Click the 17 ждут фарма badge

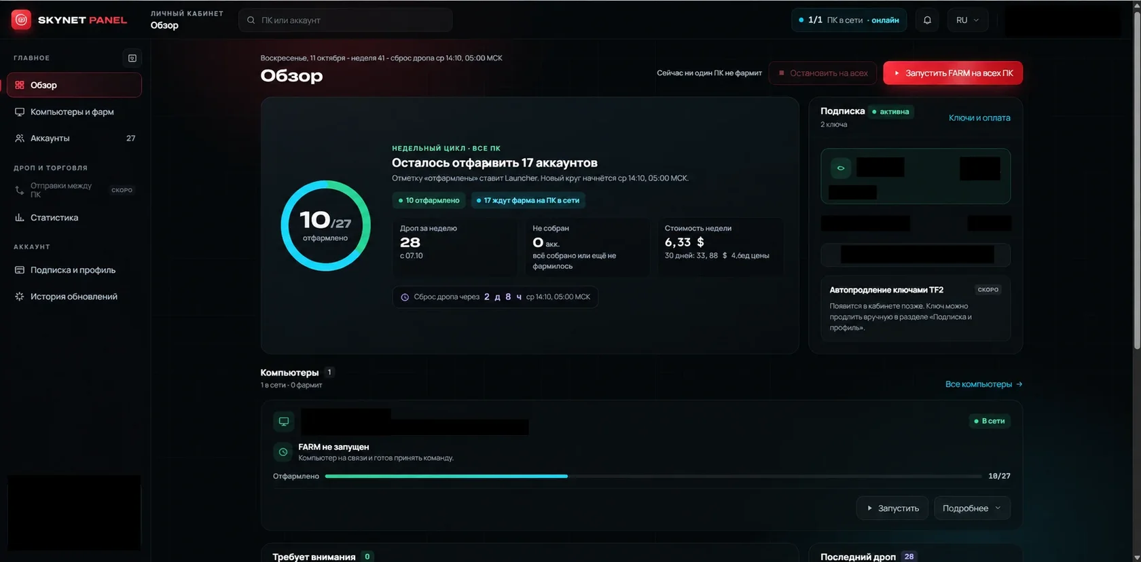coord(528,201)
